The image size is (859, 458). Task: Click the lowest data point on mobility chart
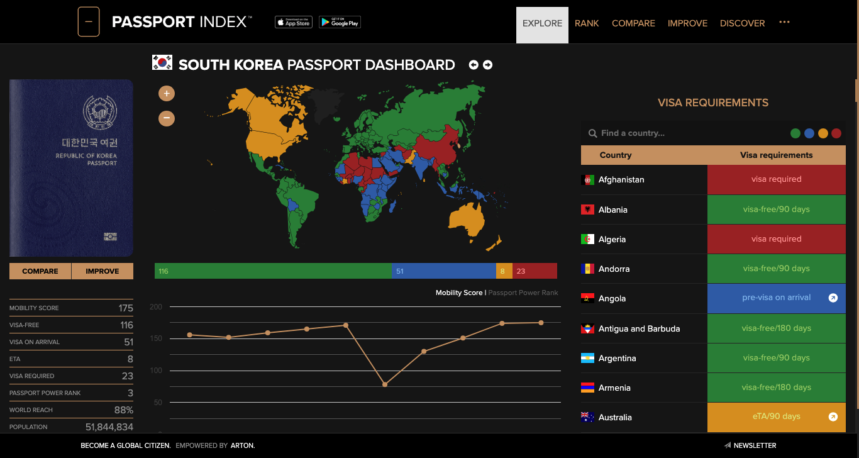click(x=385, y=384)
